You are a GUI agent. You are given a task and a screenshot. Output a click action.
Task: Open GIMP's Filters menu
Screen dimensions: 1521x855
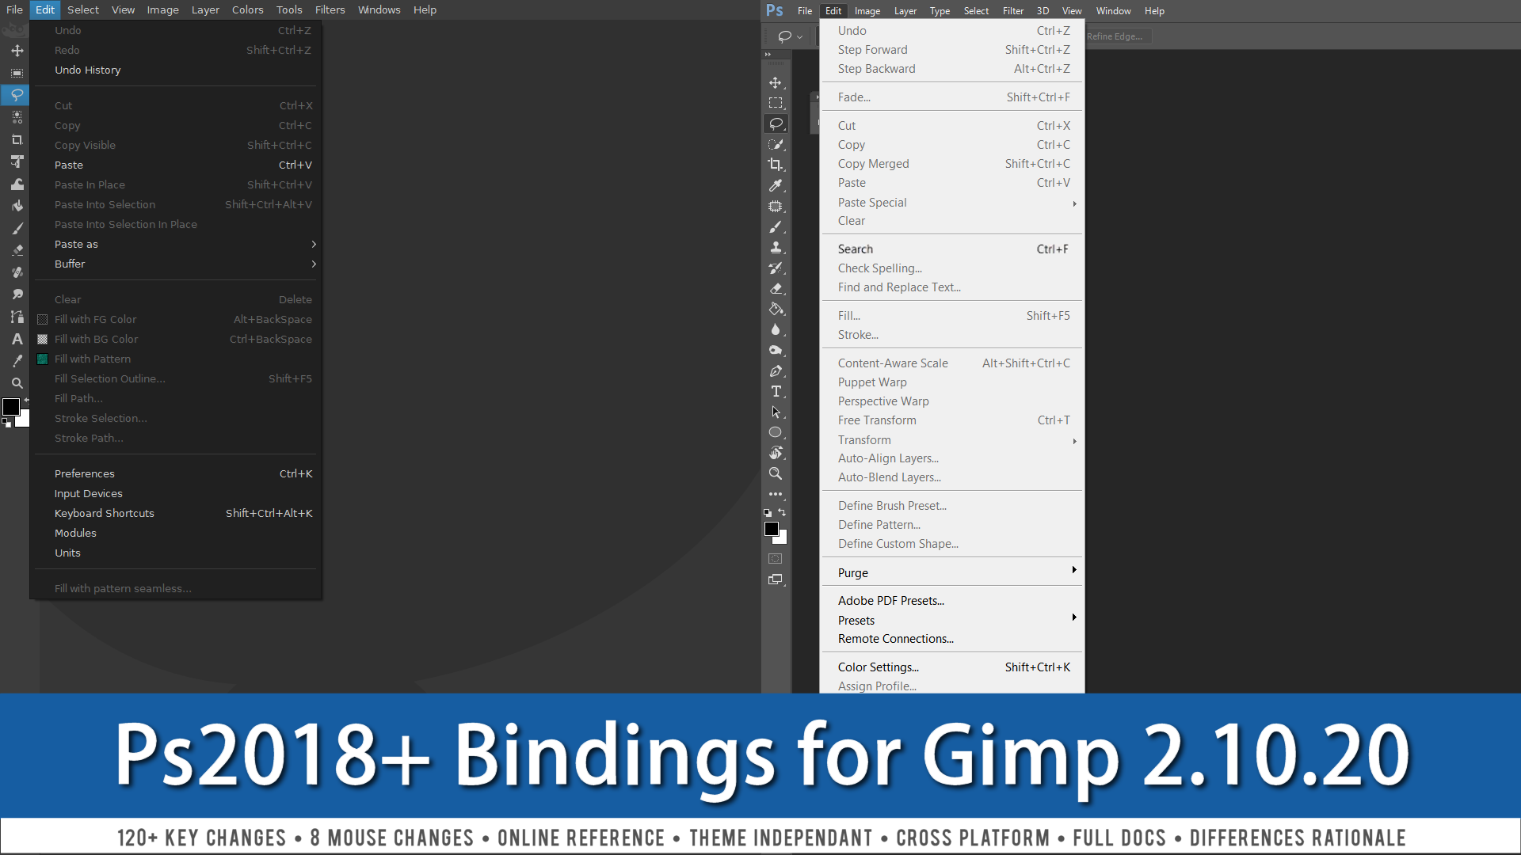[330, 9]
